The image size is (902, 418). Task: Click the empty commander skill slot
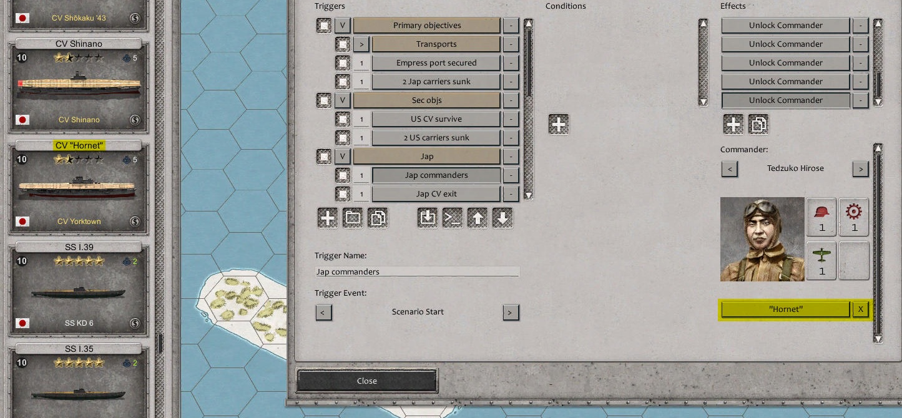point(854,261)
